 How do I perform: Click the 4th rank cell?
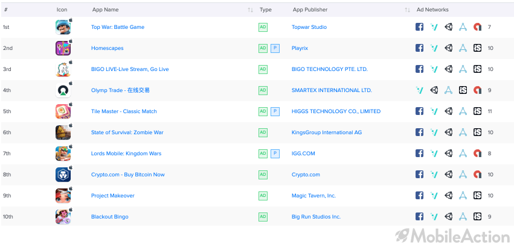(7, 90)
